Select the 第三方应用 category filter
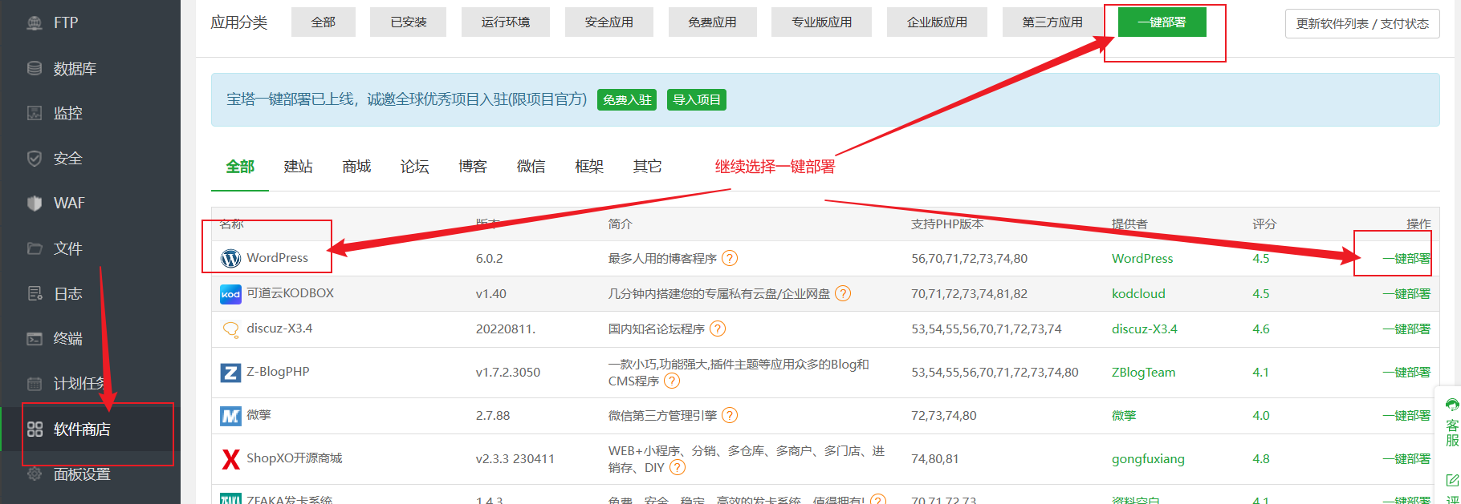This screenshot has width=1461, height=504. (1052, 22)
